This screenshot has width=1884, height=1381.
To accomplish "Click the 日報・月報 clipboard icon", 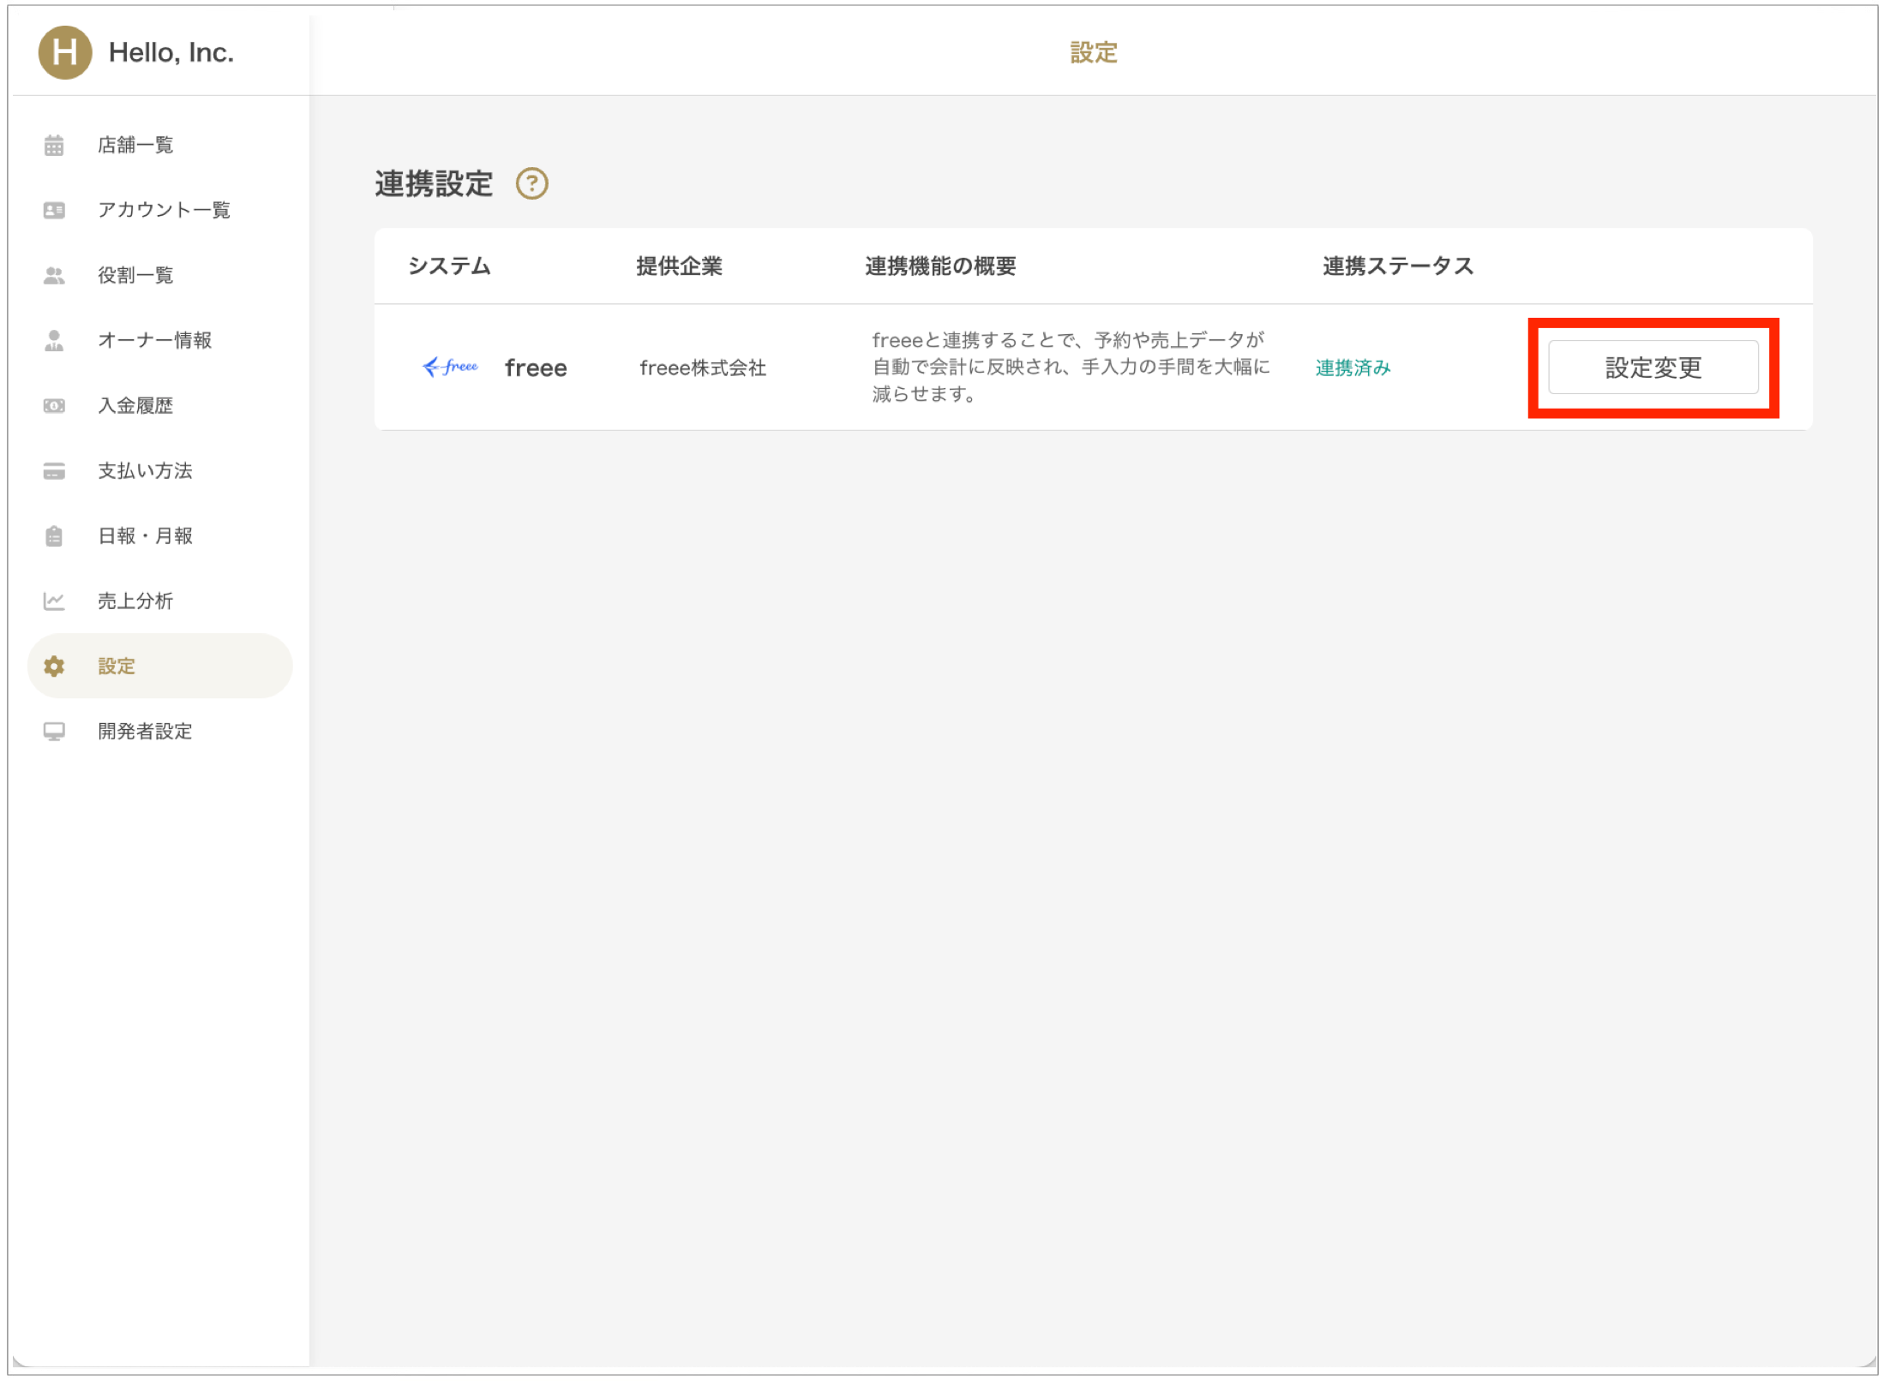I will [54, 536].
